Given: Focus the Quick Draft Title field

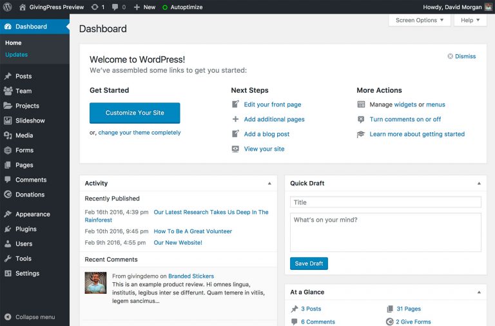Looking at the screenshot, I should pos(385,202).
